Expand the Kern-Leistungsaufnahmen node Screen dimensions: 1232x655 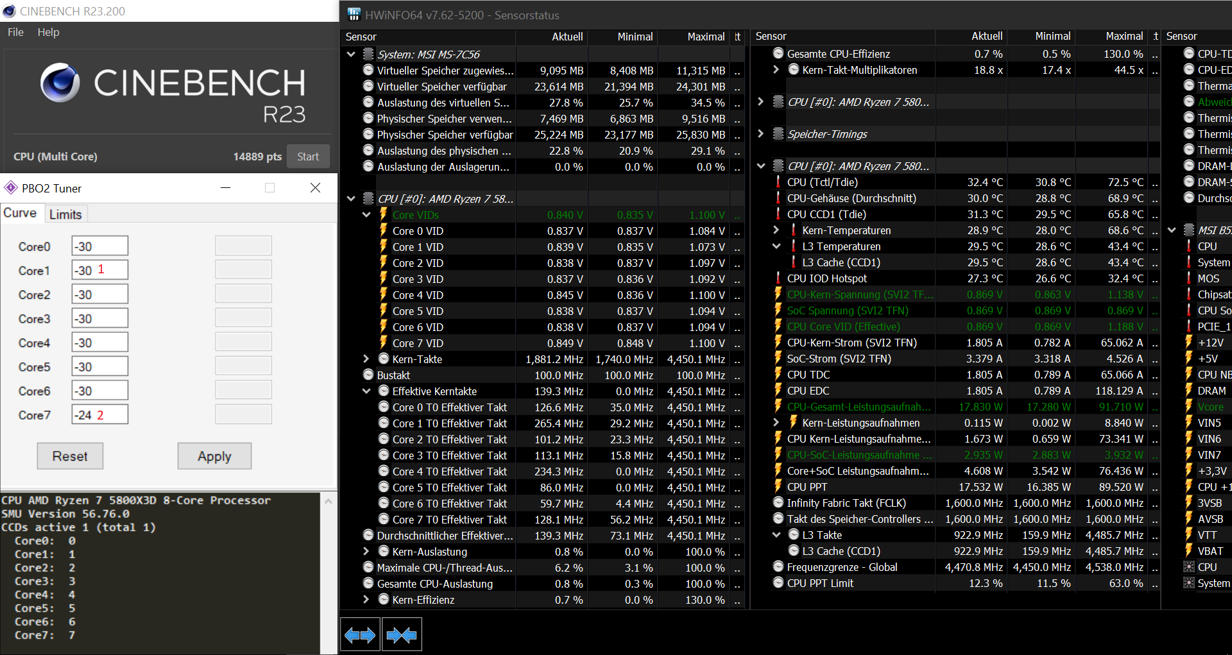click(x=776, y=422)
